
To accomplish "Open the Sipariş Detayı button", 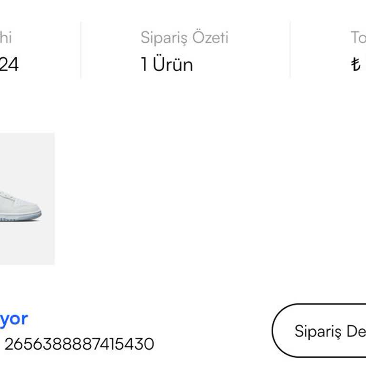I will (x=319, y=331).
